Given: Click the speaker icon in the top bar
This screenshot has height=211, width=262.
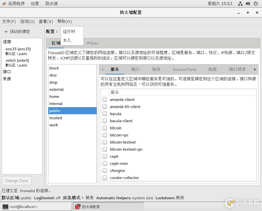Looking at the screenshot, I should [248, 4].
